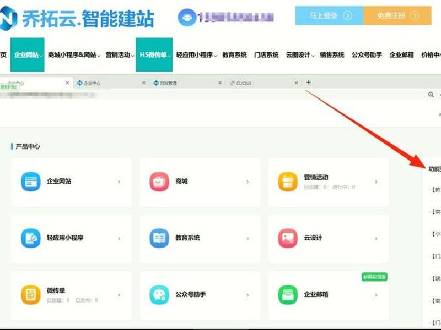Open the 云设计 picture icon
The width and height of the screenshot is (441, 330).
pos(288,238)
